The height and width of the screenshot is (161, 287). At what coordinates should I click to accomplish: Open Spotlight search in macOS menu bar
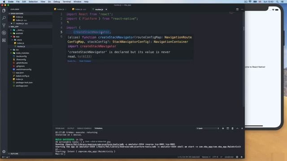(x=277, y=2)
